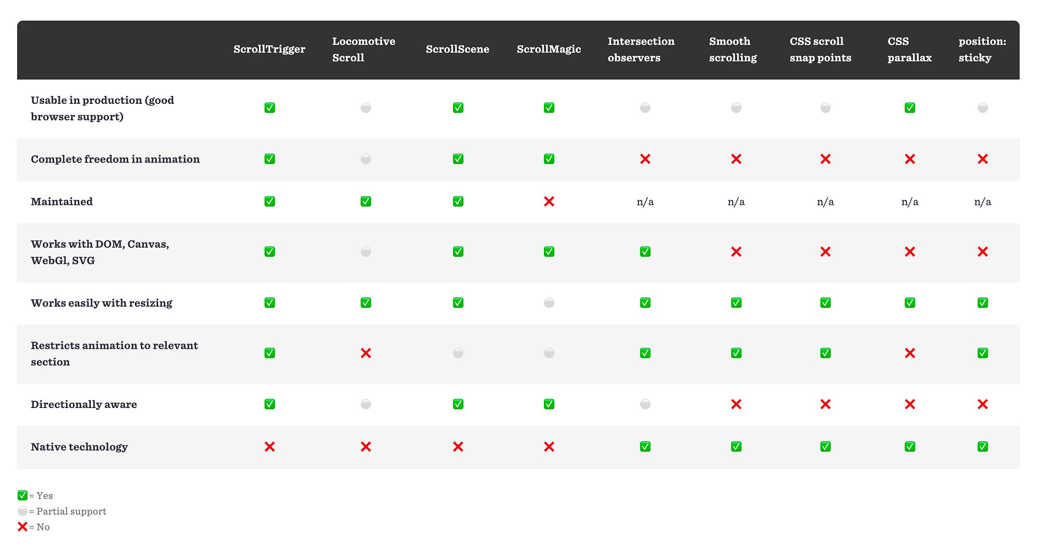Select the Intersection observers column header
Viewport: 1038px width, 557px height.
click(x=641, y=49)
